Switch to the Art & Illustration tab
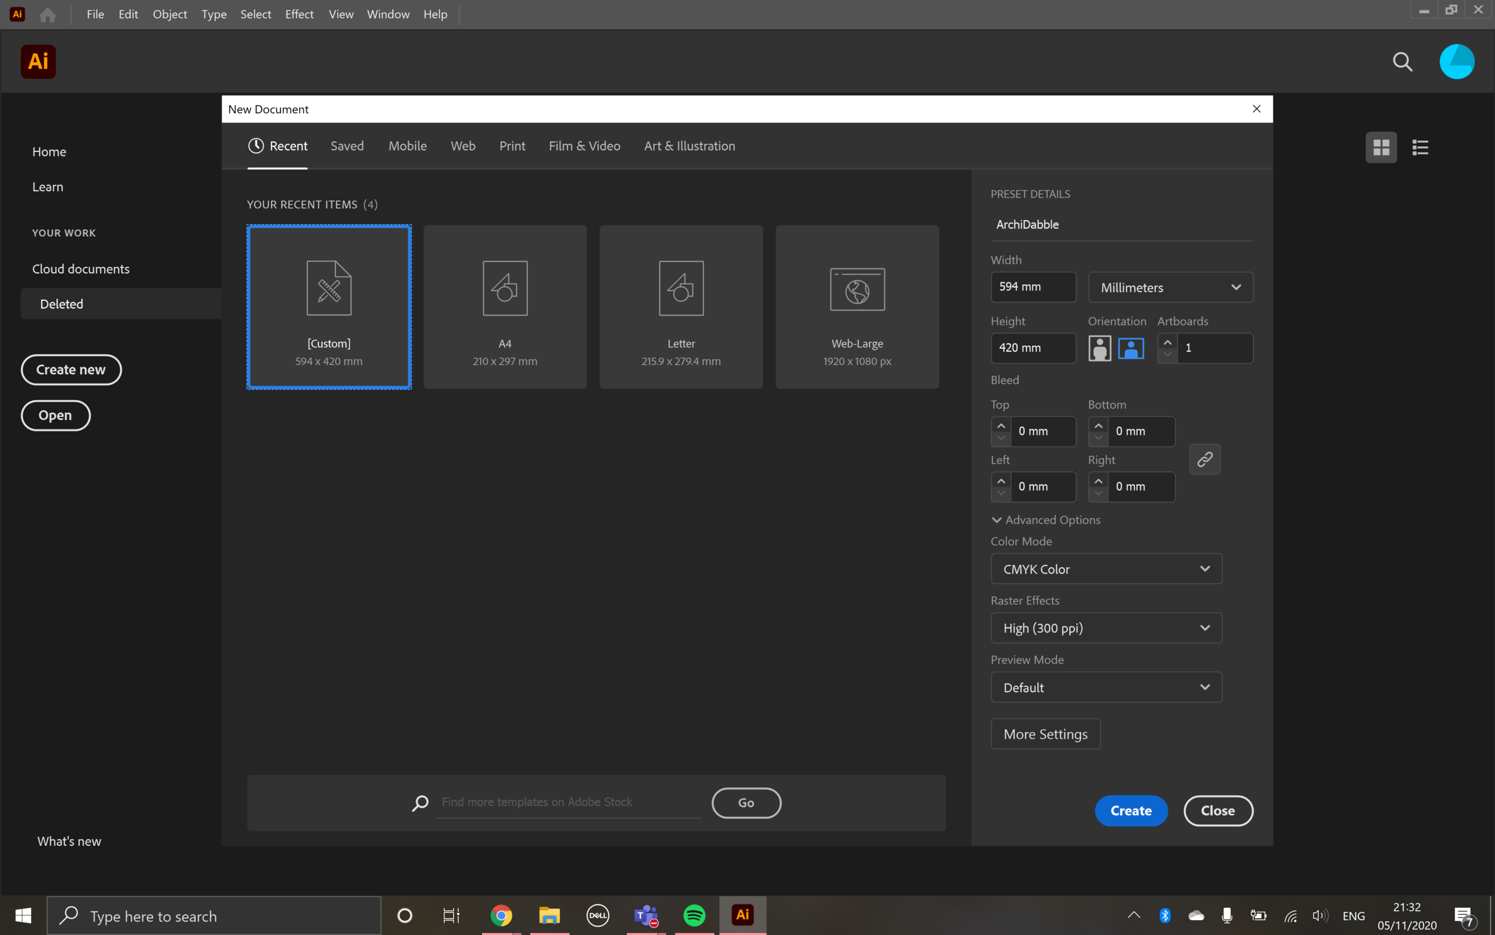Image resolution: width=1495 pixels, height=935 pixels. click(689, 146)
